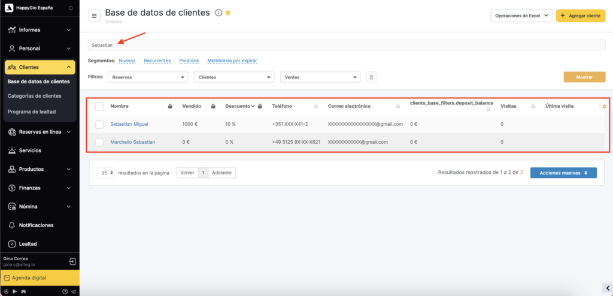Viewport: 613px width, 296px height.
Task: Click the yellow favorite star icon
Action: [x=228, y=13]
